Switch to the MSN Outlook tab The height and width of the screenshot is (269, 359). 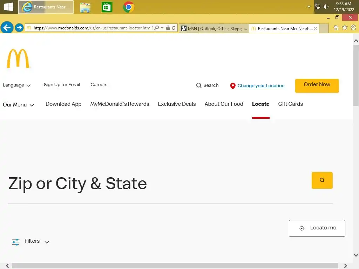pos(214,28)
